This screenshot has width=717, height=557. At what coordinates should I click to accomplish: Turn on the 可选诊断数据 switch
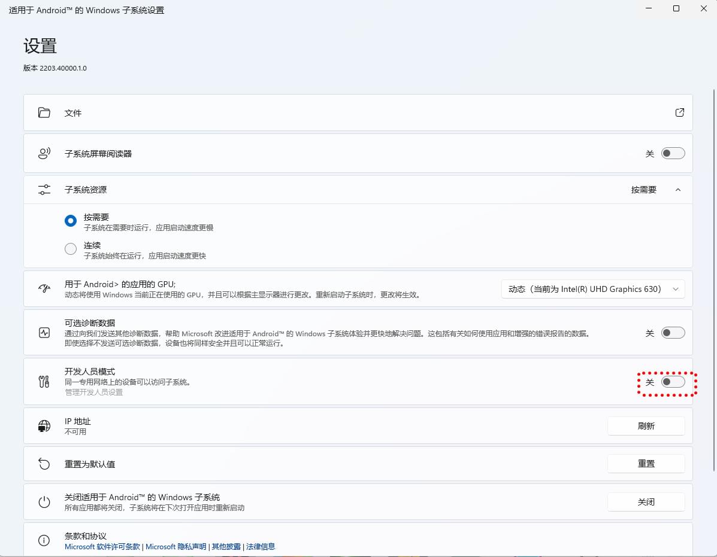(672, 333)
